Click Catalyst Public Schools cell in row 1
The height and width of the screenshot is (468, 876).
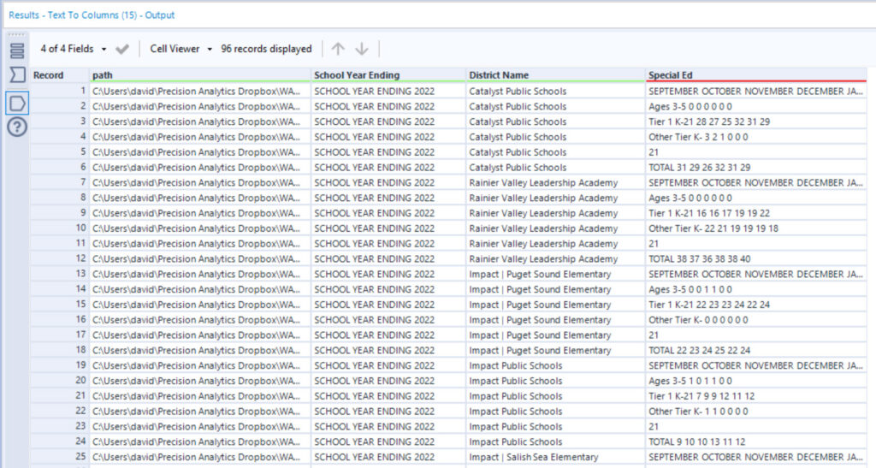point(555,91)
